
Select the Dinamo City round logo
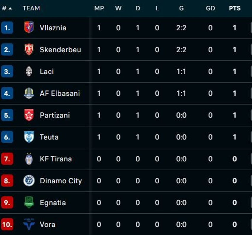coord(29,181)
